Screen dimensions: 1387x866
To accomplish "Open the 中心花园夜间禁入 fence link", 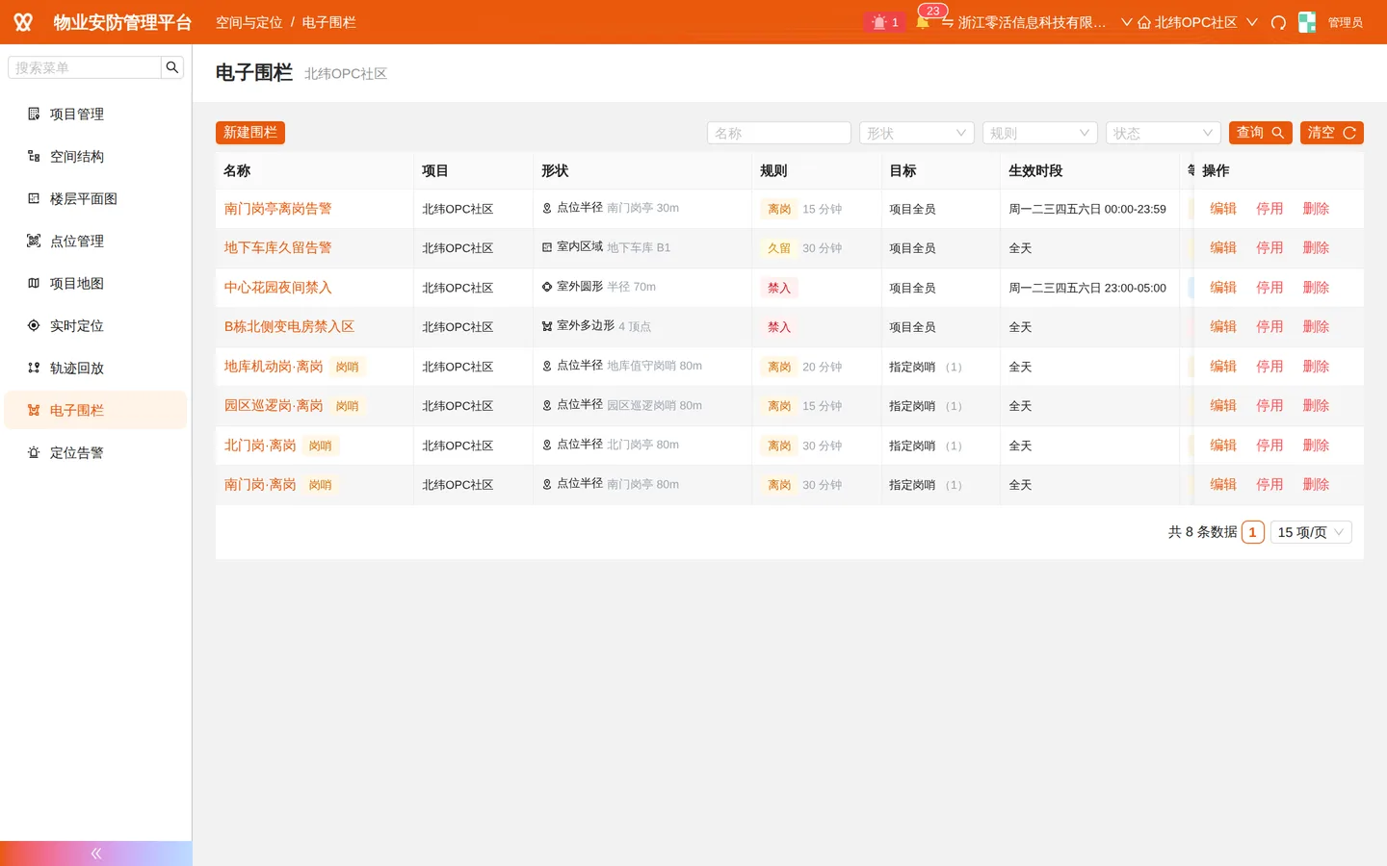I will point(277,288).
